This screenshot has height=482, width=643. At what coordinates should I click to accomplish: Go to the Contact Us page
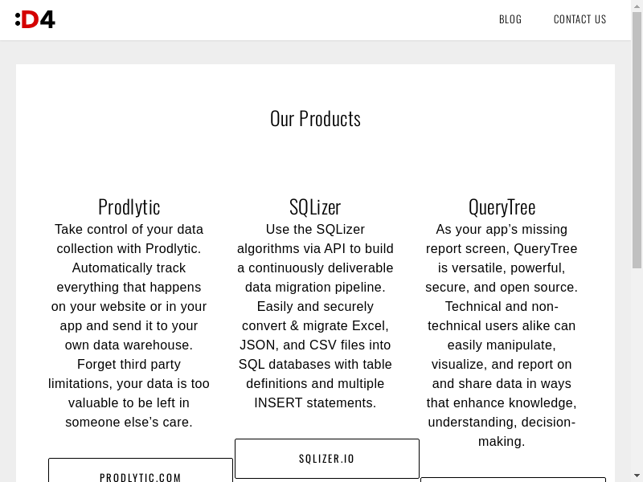click(580, 19)
